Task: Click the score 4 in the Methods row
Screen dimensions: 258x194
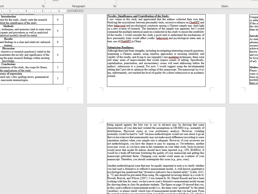Action: coord(58,31)
